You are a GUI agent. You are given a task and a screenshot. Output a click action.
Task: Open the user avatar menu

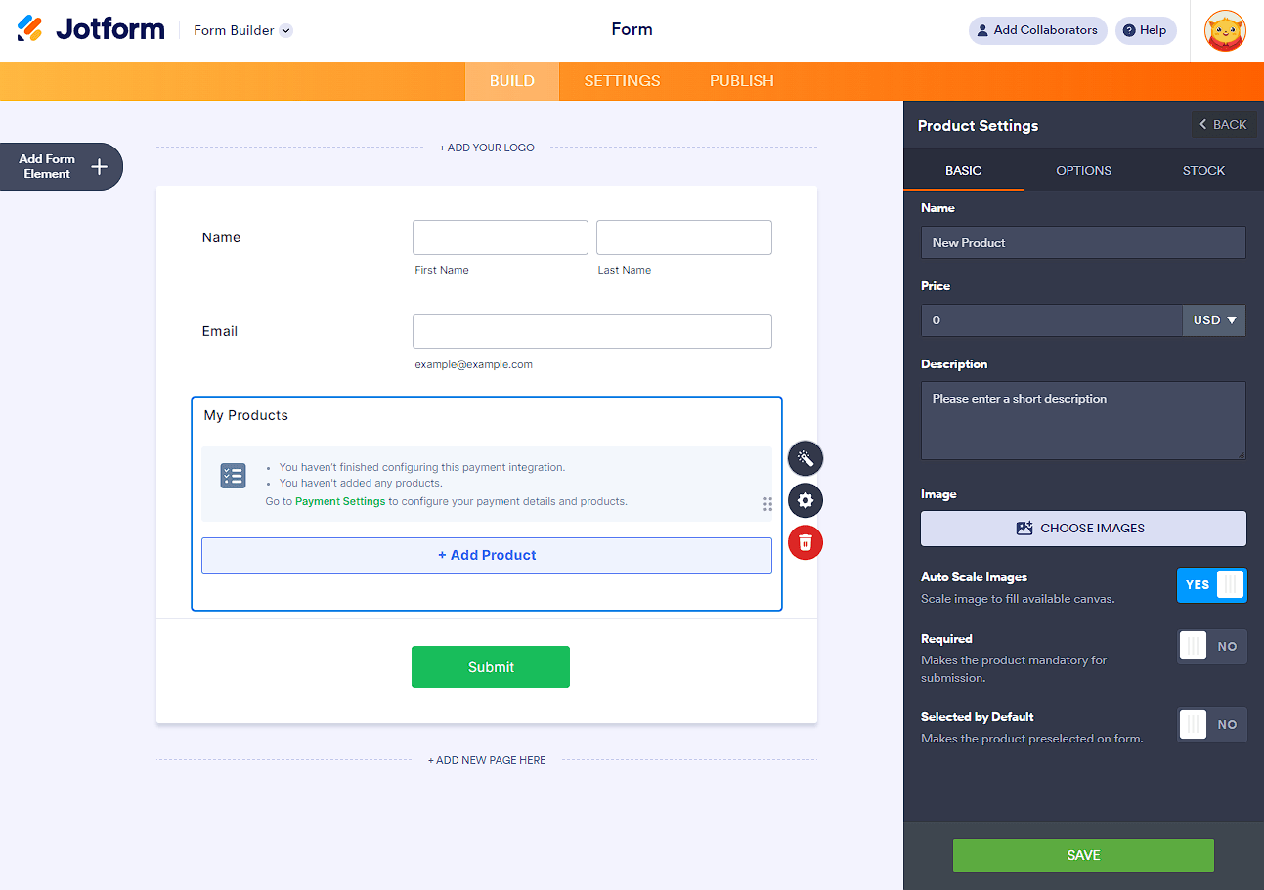[1225, 30]
